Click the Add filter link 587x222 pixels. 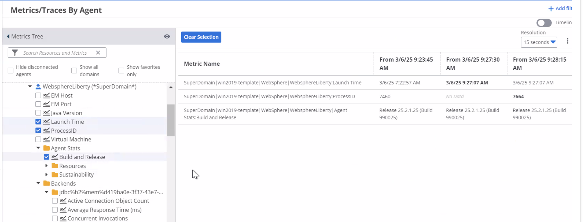click(x=560, y=9)
